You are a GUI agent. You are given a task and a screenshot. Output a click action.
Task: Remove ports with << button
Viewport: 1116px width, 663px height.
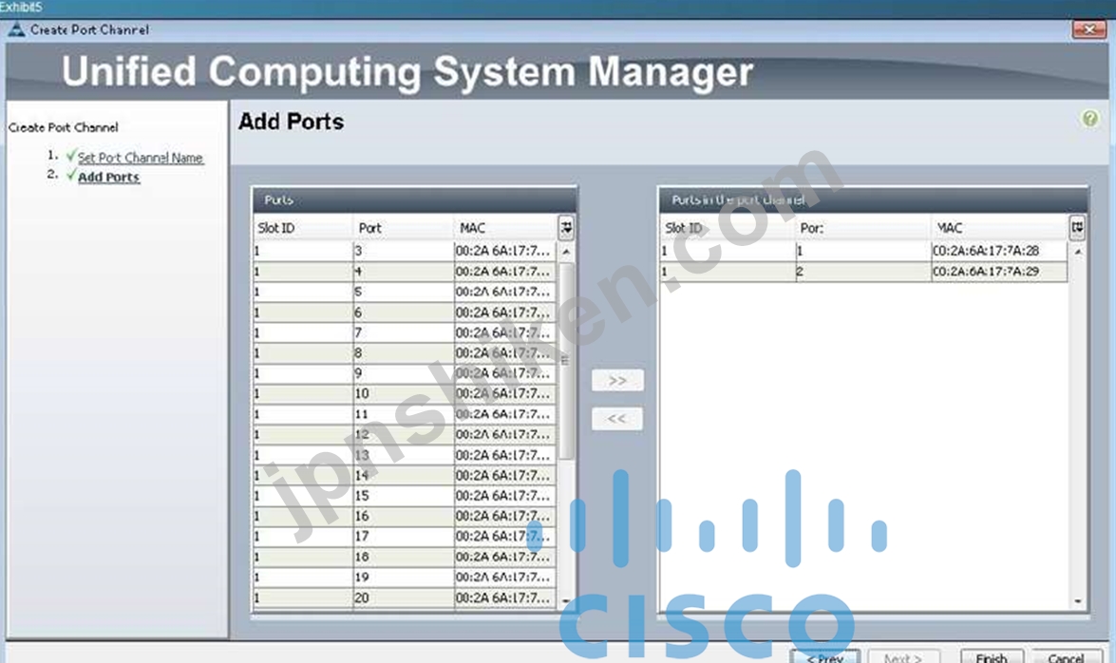[x=617, y=419]
